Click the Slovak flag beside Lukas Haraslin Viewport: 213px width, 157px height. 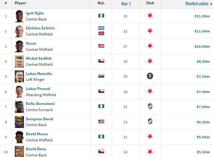pyautogui.click(x=101, y=76)
